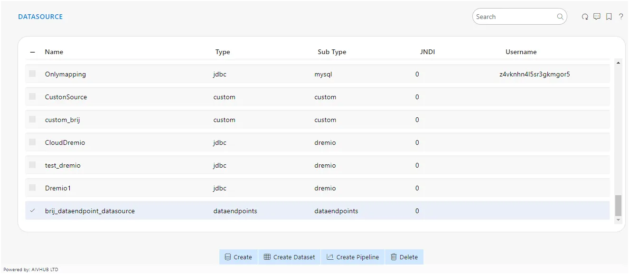Click the CloudDremio datasource name
The image size is (629, 274).
click(65, 142)
